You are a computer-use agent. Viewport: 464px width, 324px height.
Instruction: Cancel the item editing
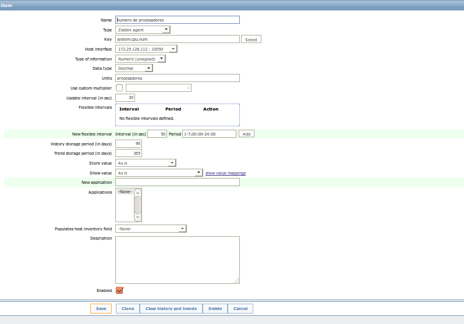[x=240, y=308]
